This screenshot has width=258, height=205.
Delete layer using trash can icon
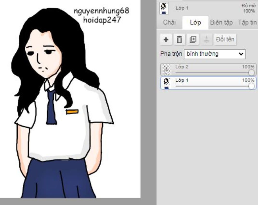[179, 40]
